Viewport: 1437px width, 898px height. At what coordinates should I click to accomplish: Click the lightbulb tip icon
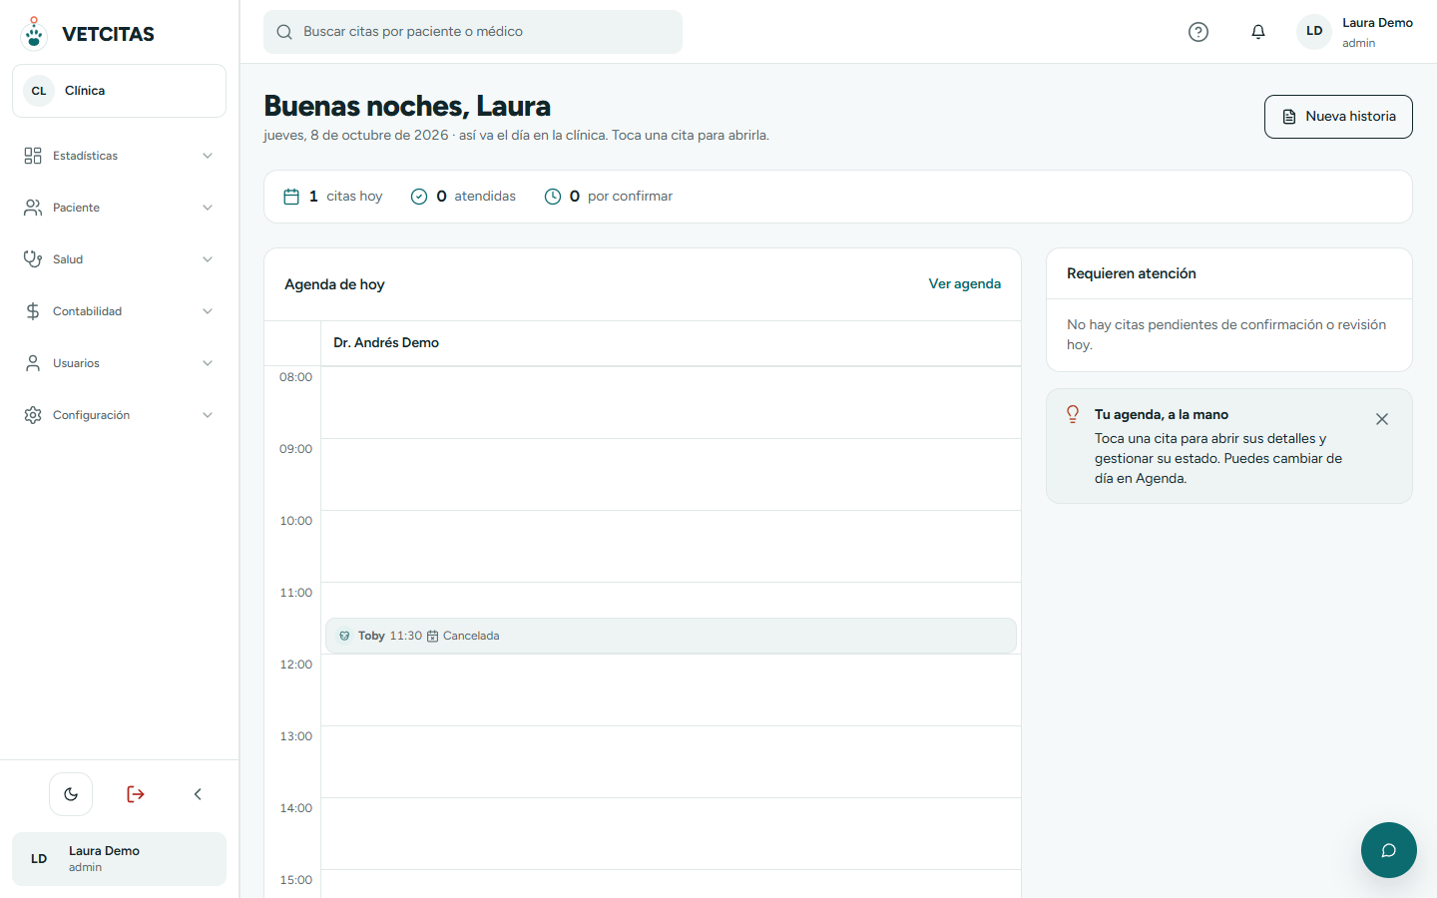point(1073,414)
